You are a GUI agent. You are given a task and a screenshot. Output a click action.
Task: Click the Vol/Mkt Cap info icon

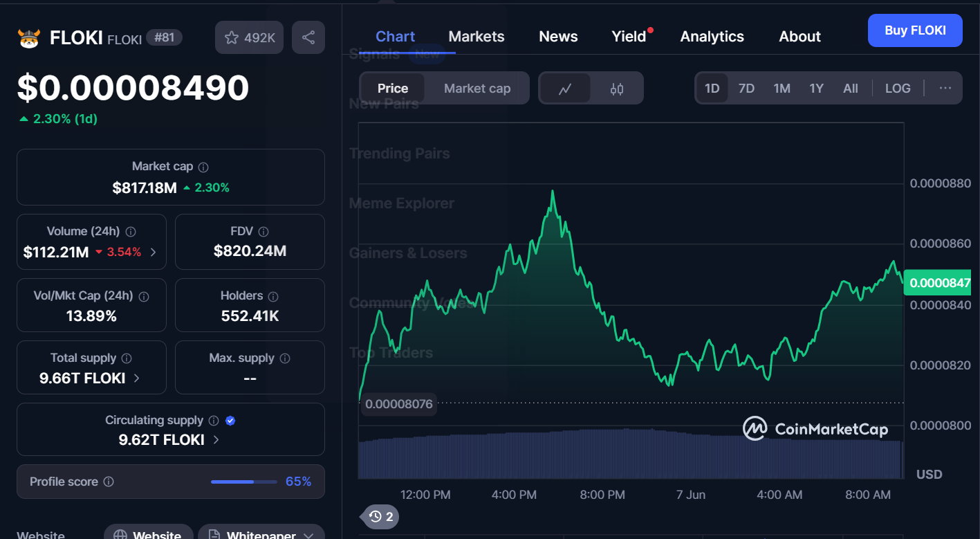pos(144,296)
